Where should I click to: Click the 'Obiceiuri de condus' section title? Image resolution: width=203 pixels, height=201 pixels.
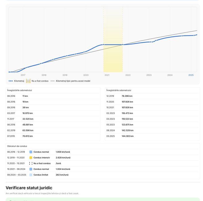(x=17, y=146)
